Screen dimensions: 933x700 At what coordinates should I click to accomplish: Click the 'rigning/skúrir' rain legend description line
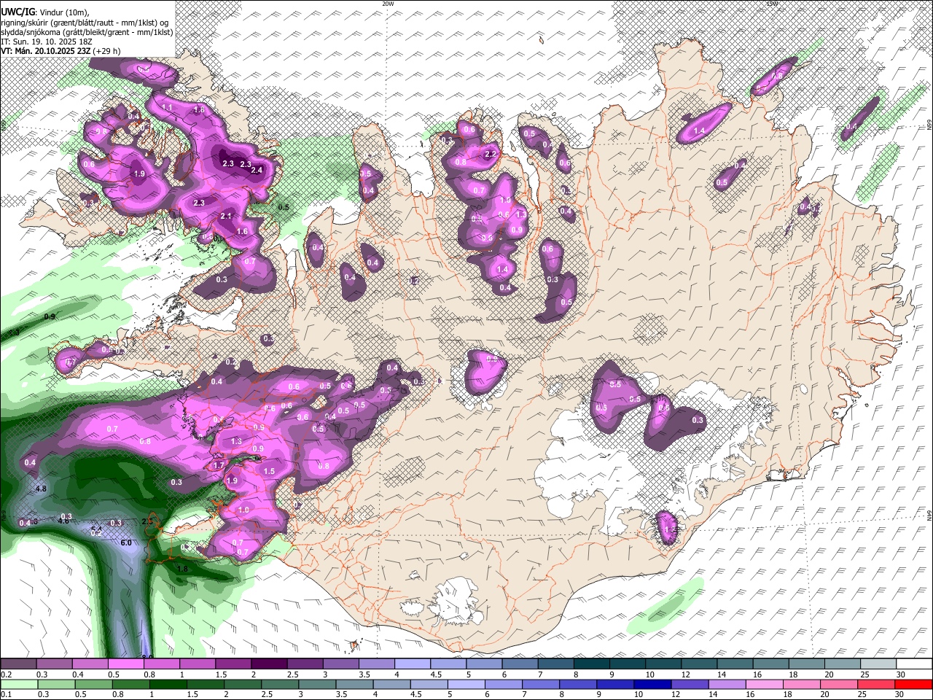click(85, 22)
